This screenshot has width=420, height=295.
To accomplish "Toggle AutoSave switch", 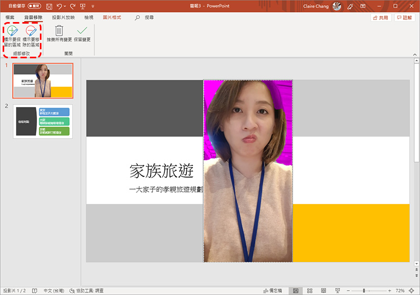I will pyautogui.click(x=35, y=6).
